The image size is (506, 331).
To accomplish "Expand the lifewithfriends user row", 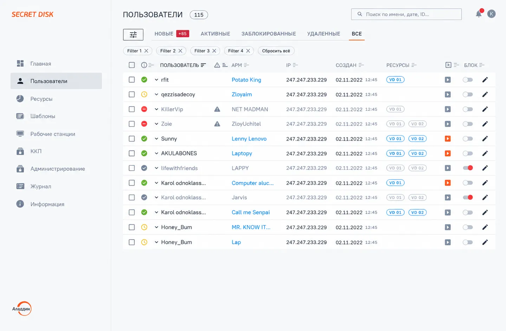I will 156,168.
